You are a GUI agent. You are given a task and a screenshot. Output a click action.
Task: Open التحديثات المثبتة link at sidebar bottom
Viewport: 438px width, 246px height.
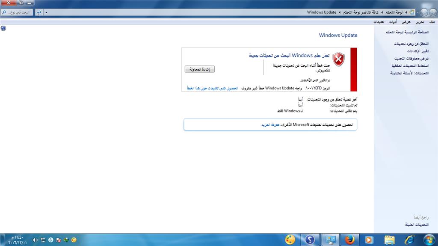pyautogui.click(x=417, y=225)
